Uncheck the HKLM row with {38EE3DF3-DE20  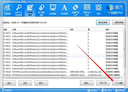tap(4, 75)
